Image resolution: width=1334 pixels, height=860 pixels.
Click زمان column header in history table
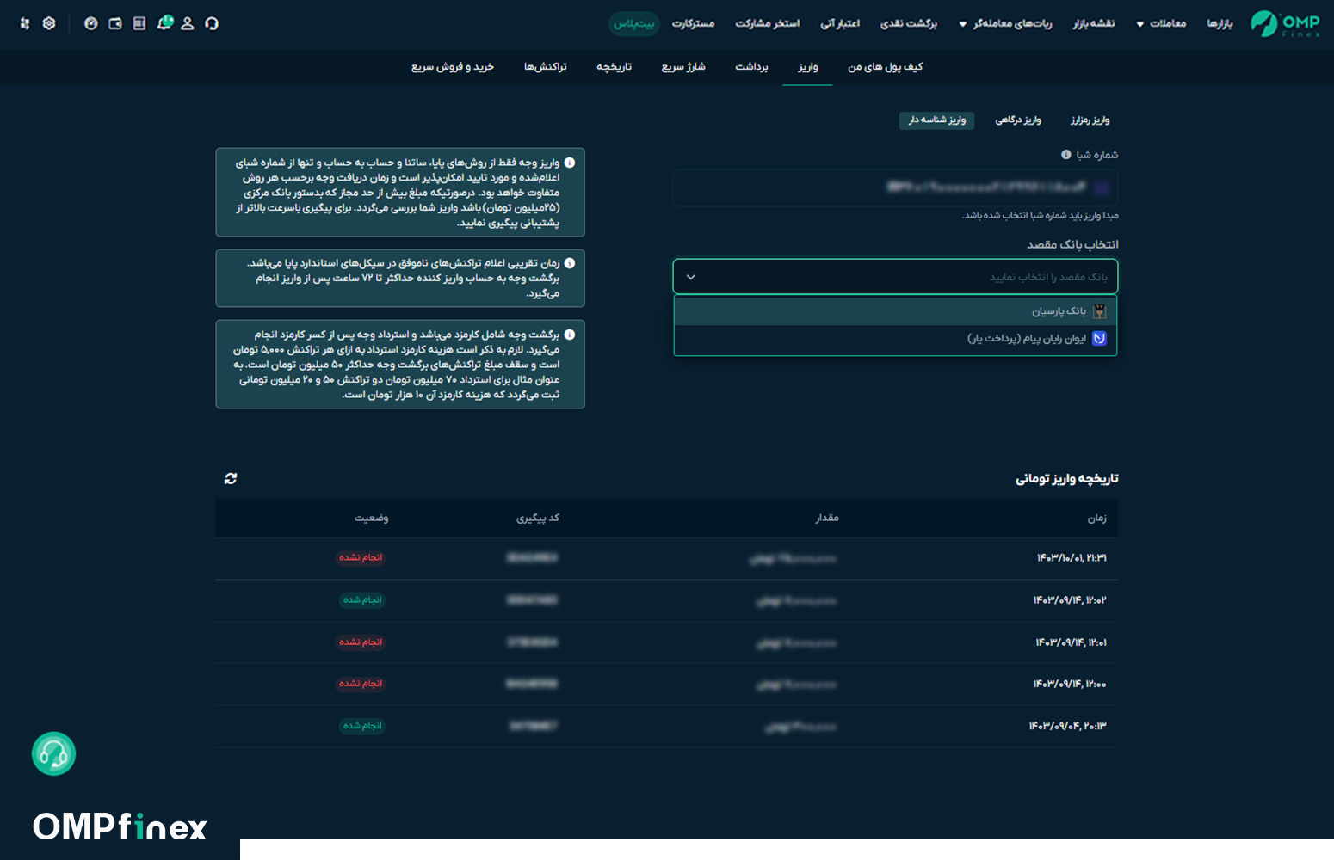(x=1097, y=518)
